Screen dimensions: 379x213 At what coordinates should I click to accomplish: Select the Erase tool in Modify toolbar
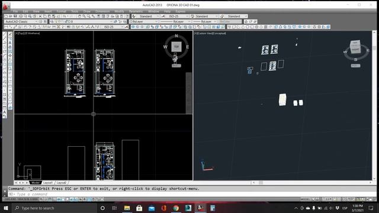[10, 34]
